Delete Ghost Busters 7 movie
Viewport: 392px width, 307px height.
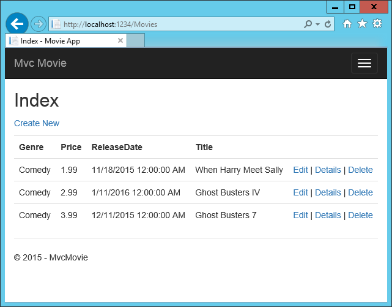coord(360,215)
